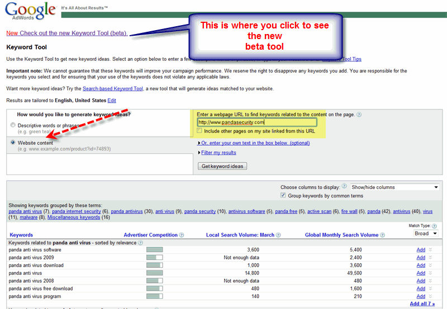
Task: Open the Show/hide columns dropdown
Action: pos(395,187)
